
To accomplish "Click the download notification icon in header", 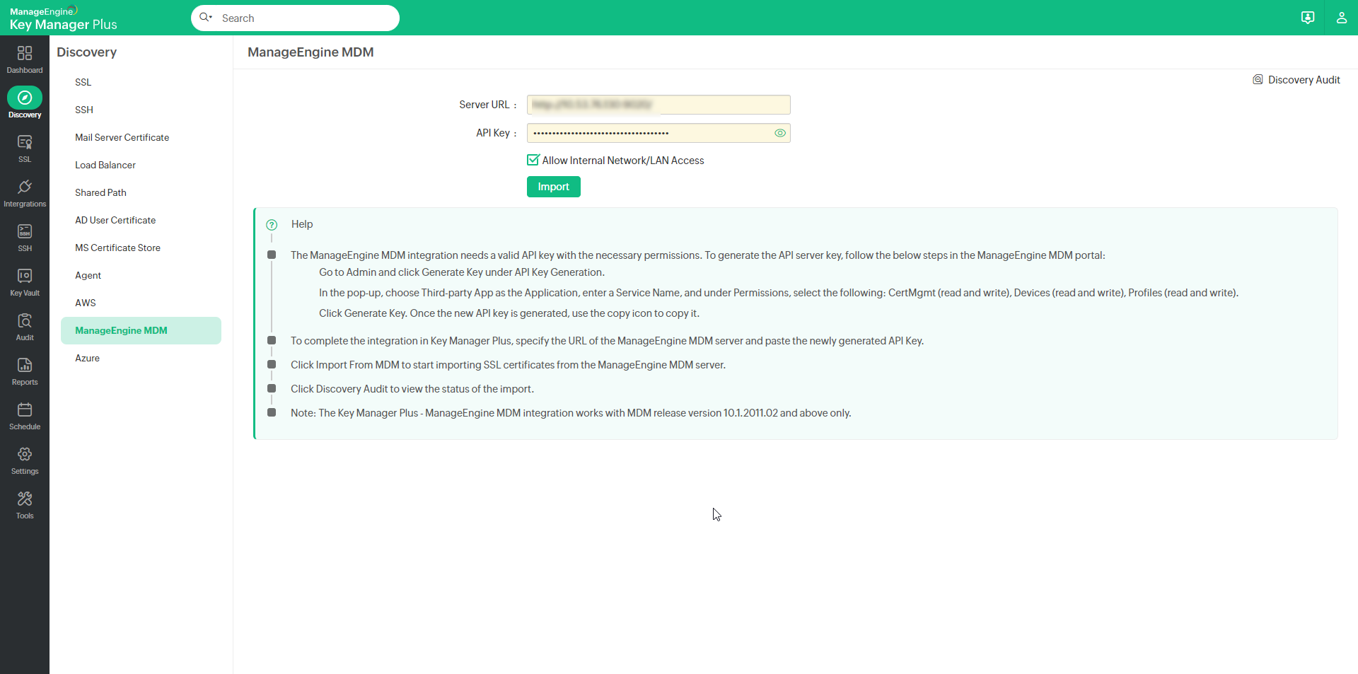I will pyautogui.click(x=1308, y=18).
